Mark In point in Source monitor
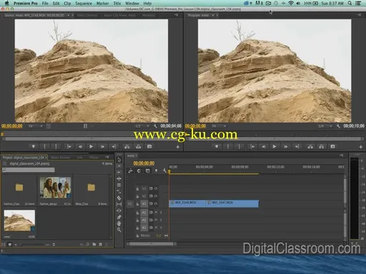 [x=44, y=146]
